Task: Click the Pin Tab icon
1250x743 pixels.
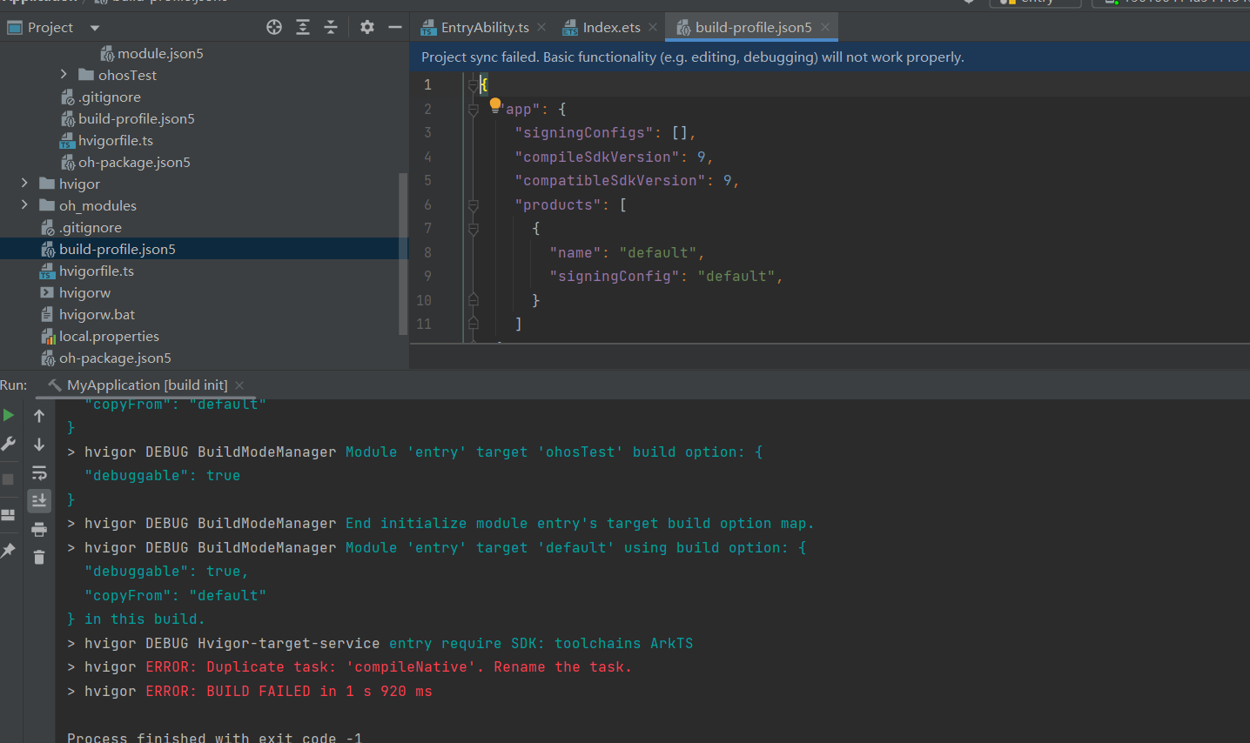Action: [9, 551]
